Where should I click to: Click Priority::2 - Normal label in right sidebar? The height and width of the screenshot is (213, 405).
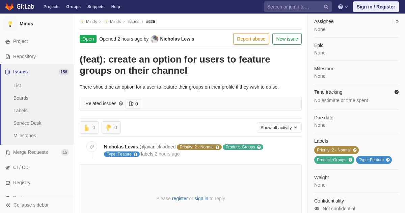point(336,150)
